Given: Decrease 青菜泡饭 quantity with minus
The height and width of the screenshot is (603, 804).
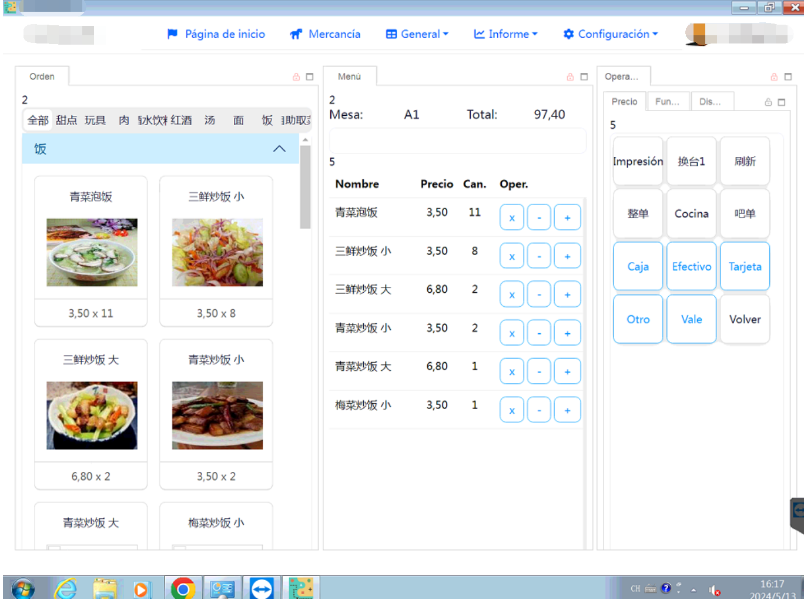Looking at the screenshot, I should (539, 217).
